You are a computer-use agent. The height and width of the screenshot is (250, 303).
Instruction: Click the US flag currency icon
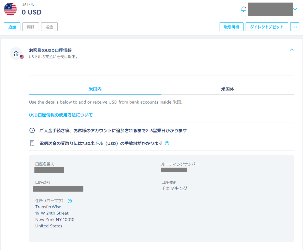point(10,9)
